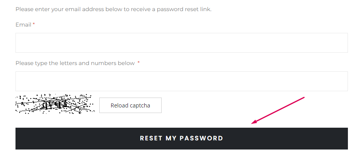The width and height of the screenshot is (363, 161).
Task: Select the Email field label
Action: coord(23,25)
